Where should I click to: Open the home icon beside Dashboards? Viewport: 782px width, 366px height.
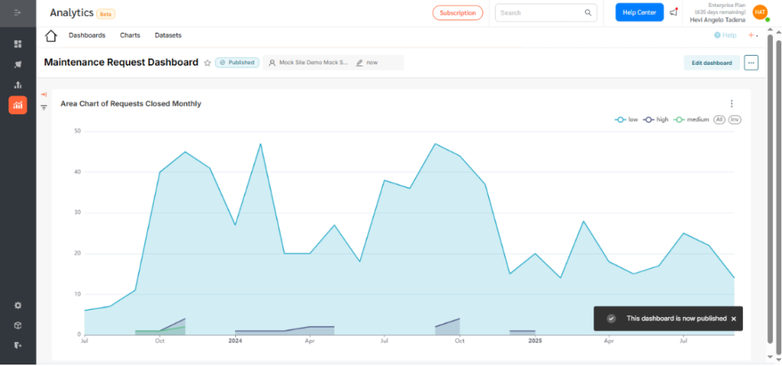point(51,36)
